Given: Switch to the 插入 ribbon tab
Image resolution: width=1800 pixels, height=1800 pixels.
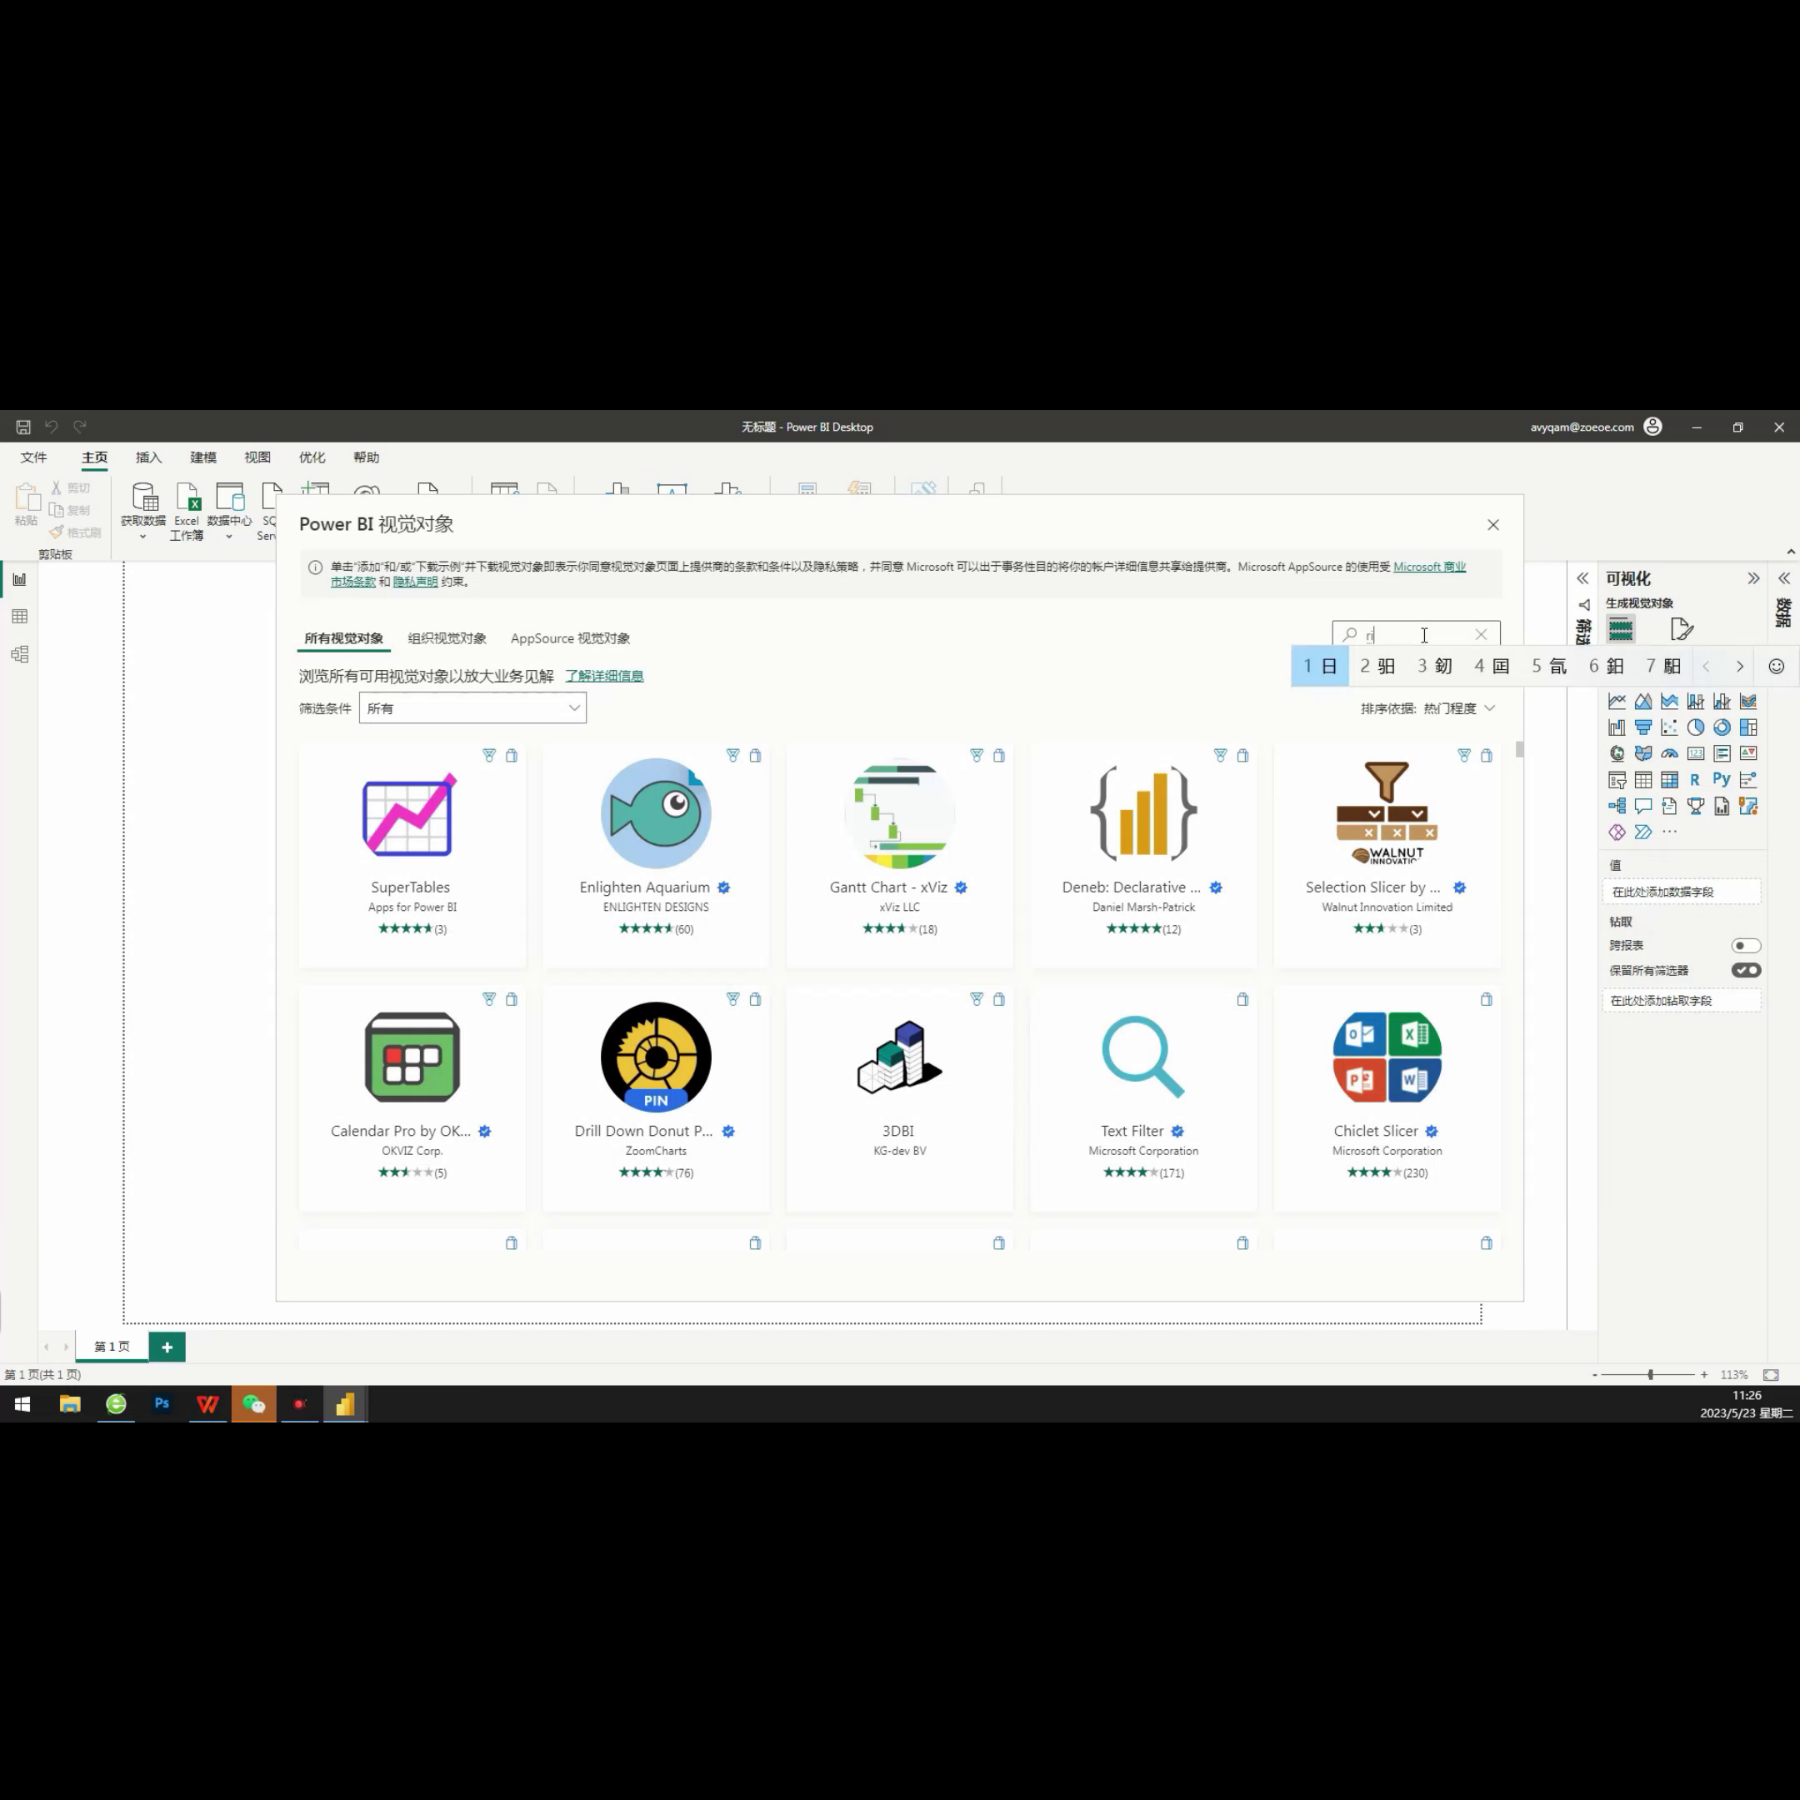Looking at the screenshot, I should pyautogui.click(x=148, y=457).
